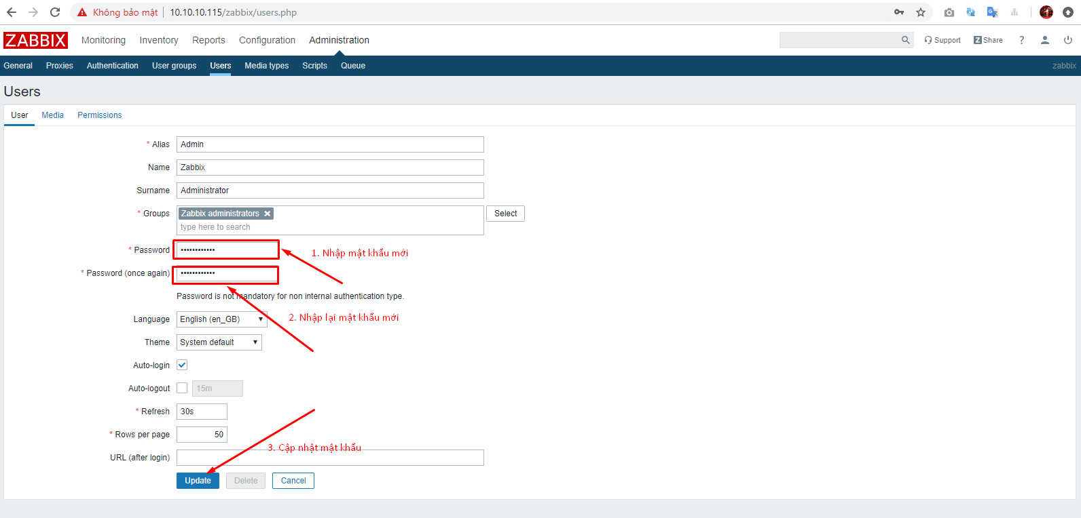Reload the current browser page
Image resolution: width=1081 pixels, height=518 pixels.
pos(55,12)
